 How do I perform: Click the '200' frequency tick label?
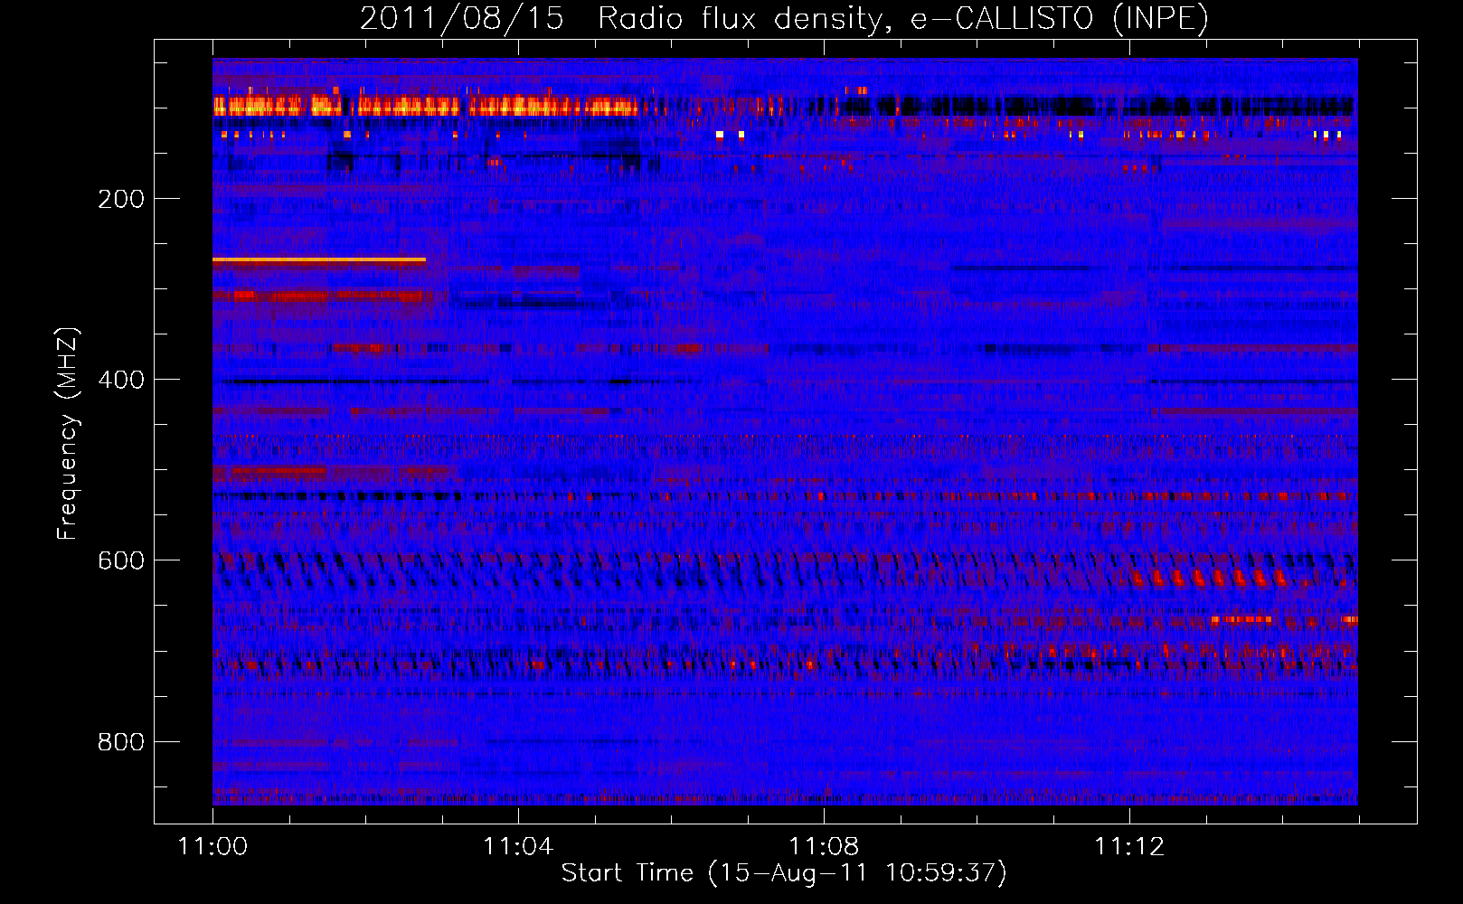point(121,199)
